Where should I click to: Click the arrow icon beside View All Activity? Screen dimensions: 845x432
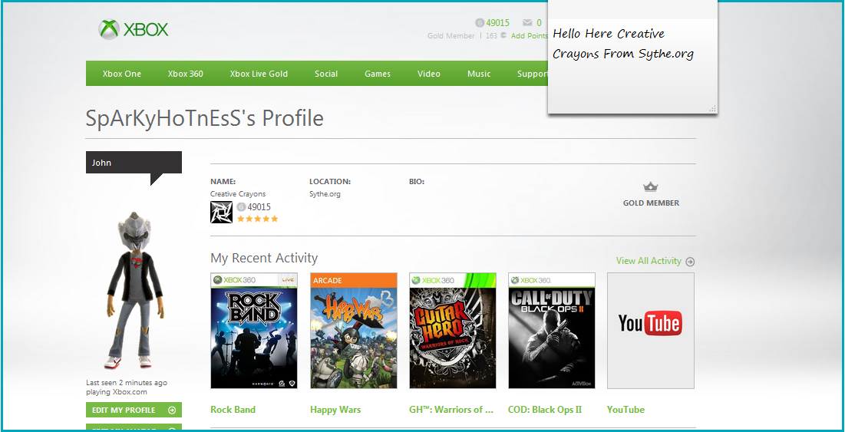(690, 262)
